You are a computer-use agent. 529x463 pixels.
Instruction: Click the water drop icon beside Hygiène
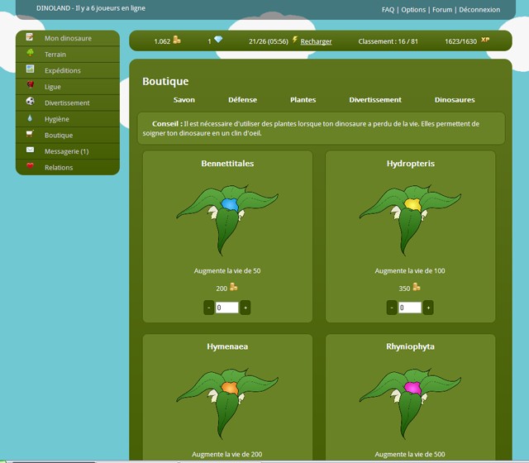click(30, 117)
